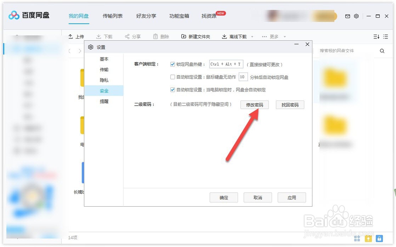The width and height of the screenshot is (396, 247).
Task: Open main window settings gear icon
Action: tap(356, 16)
